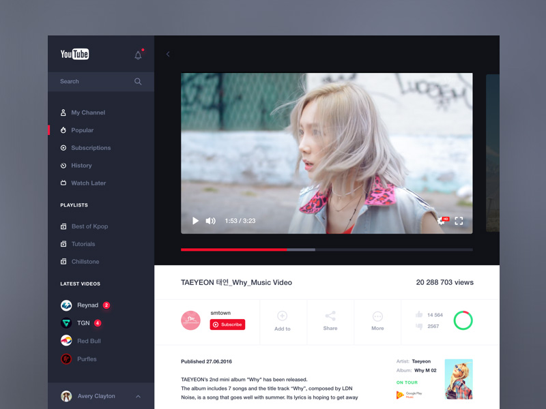Type in the Search field
The height and width of the screenshot is (409, 546).
[92, 81]
